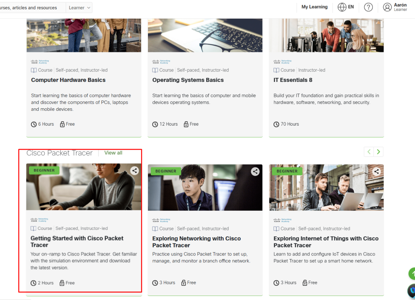The width and height of the screenshot is (415, 300).
Task: Click the help question mark icon
Action: tap(368, 7)
